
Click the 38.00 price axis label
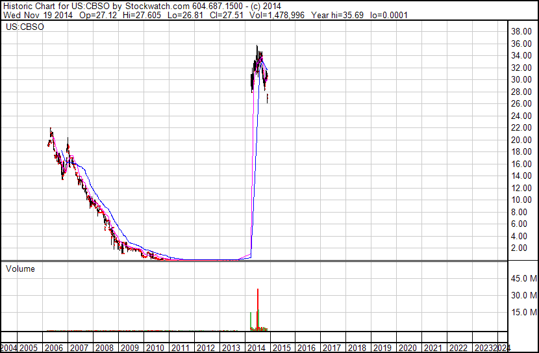click(521, 31)
